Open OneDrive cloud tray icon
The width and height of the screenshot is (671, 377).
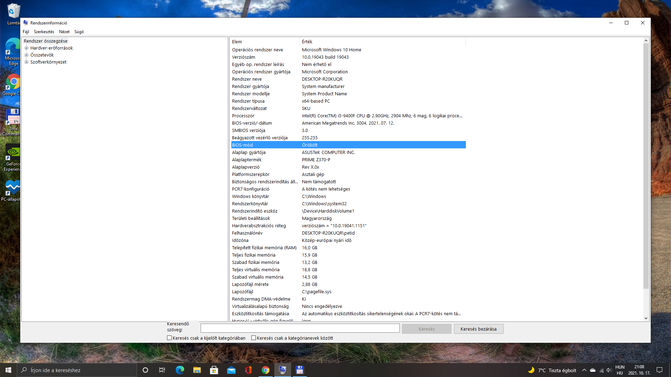(x=593, y=370)
